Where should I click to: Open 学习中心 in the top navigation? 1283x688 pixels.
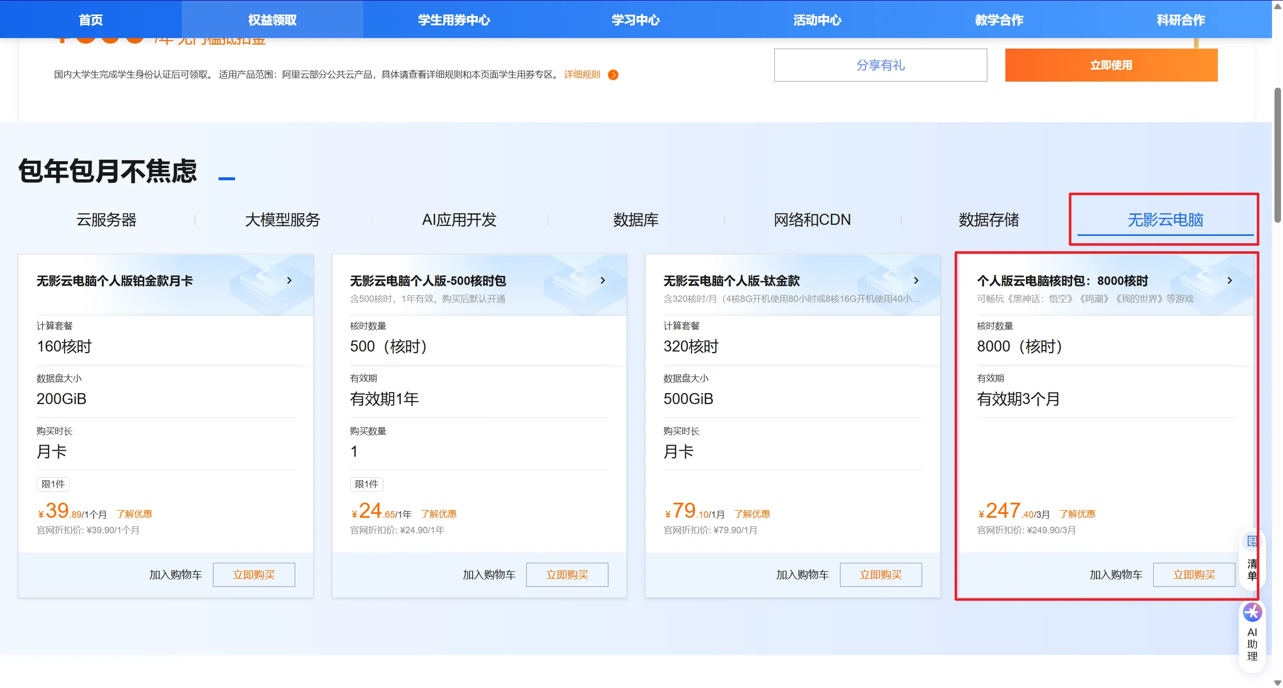click(x=635, y=20)
